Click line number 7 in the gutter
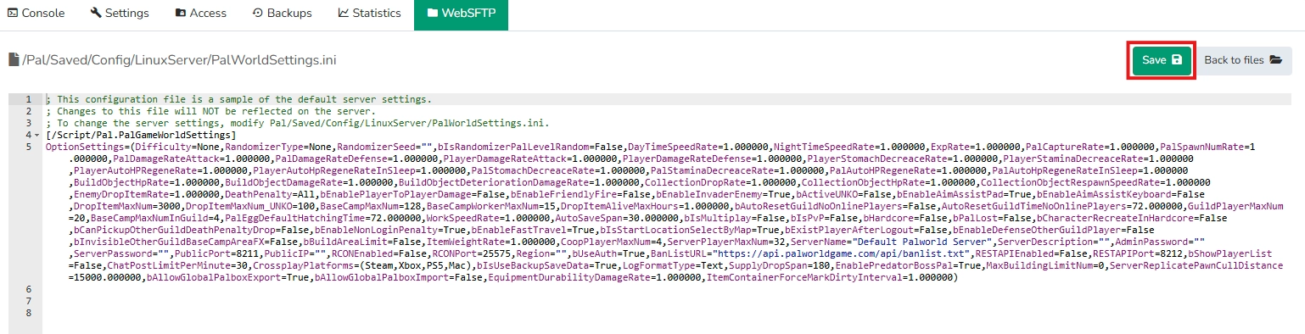This screenshot has width=1305, height=334. 29,301
